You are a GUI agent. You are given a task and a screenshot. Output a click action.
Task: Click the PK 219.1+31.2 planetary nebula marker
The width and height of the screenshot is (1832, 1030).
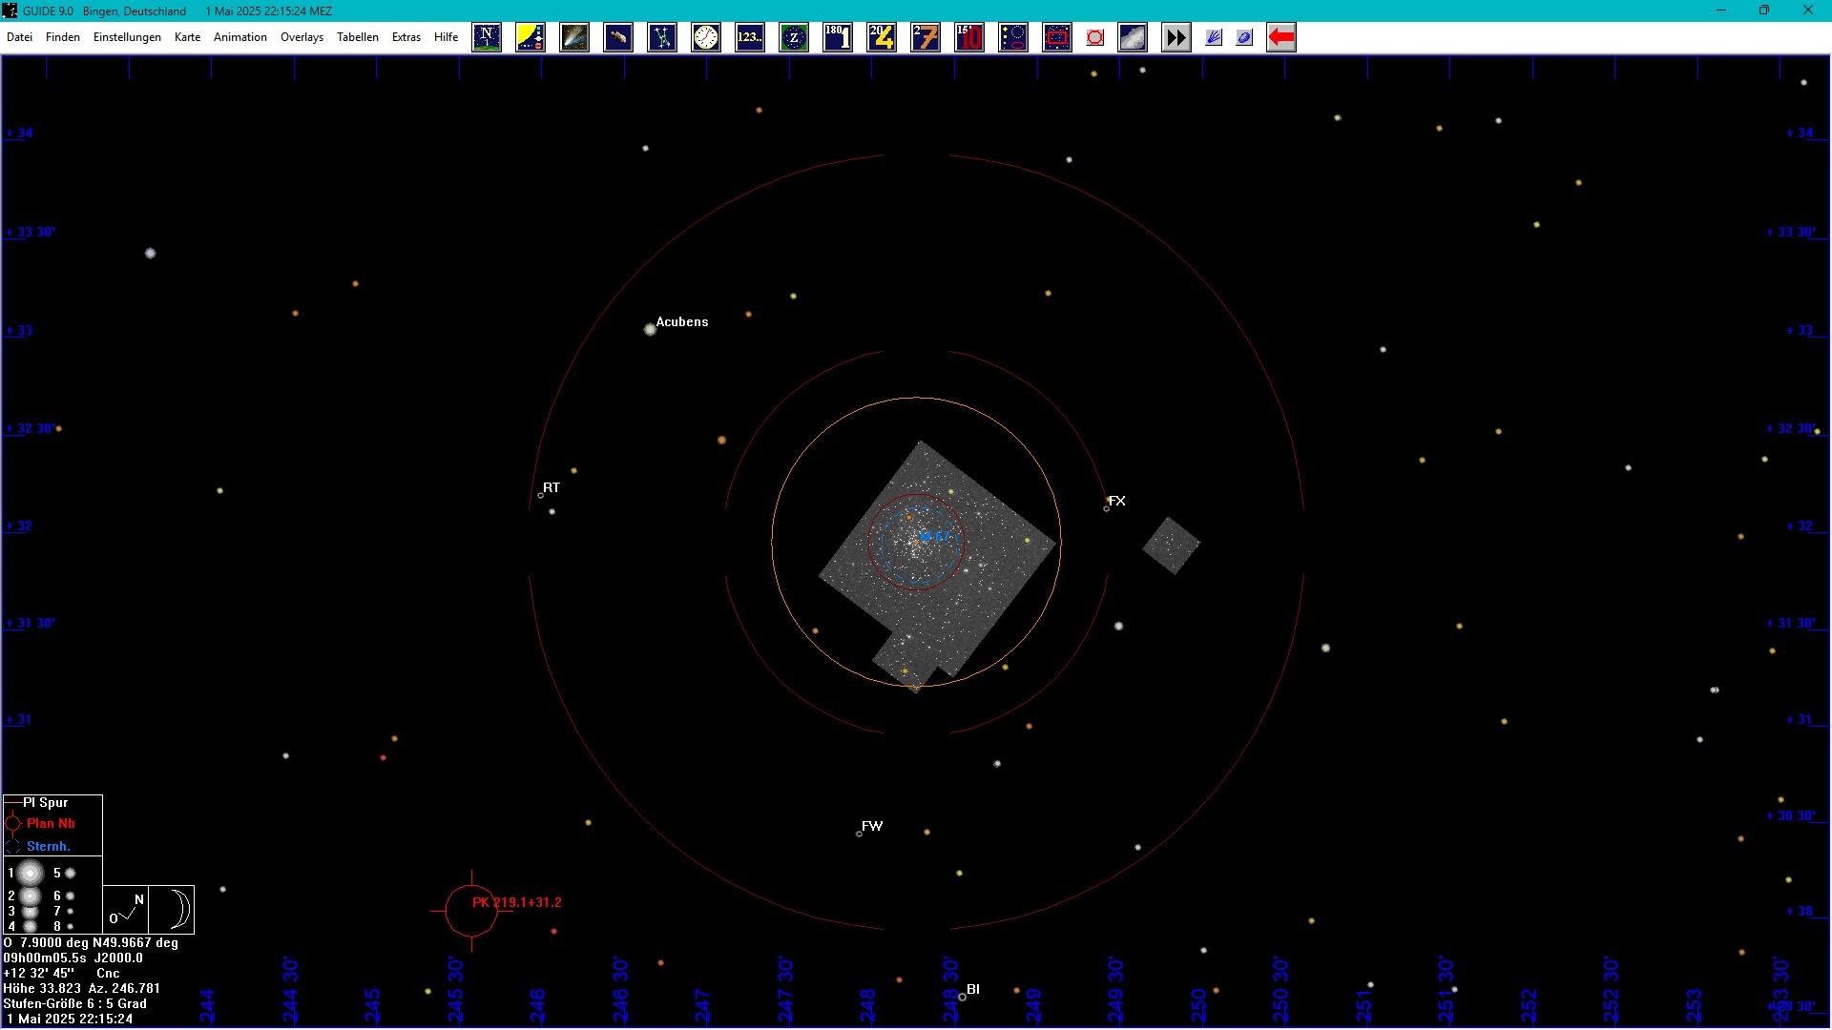[471, 911]
